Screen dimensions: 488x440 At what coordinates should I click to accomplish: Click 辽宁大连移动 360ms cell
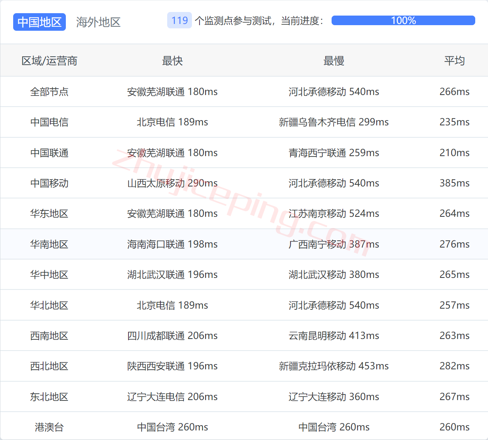pos(334,396)
